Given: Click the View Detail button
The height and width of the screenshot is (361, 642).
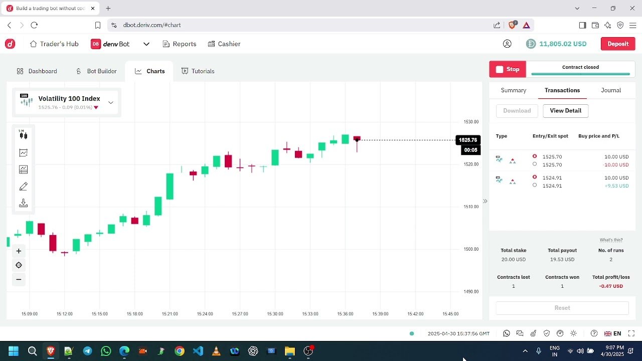Looking at the screenshot, I should [x=565, y=110].
